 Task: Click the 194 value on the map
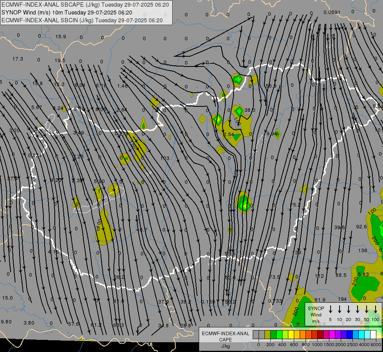pyautogui.click(x=342, y=299)
